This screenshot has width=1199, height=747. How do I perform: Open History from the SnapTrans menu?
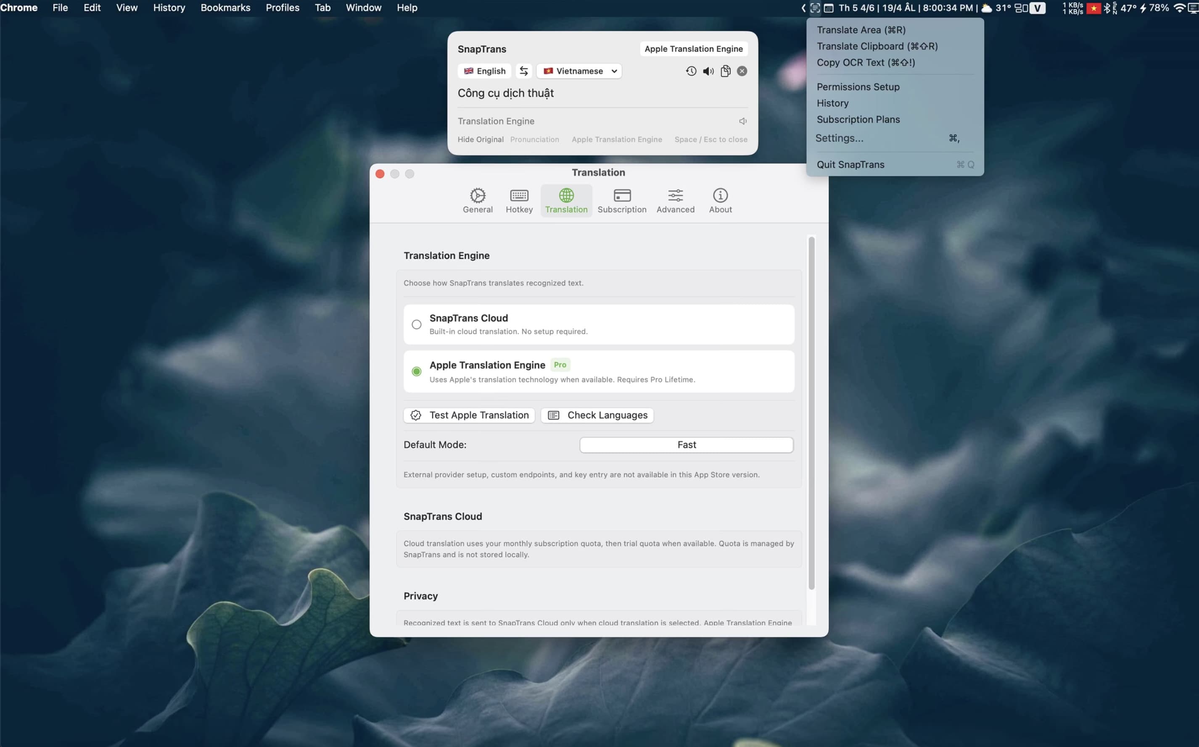pos(895,103)
